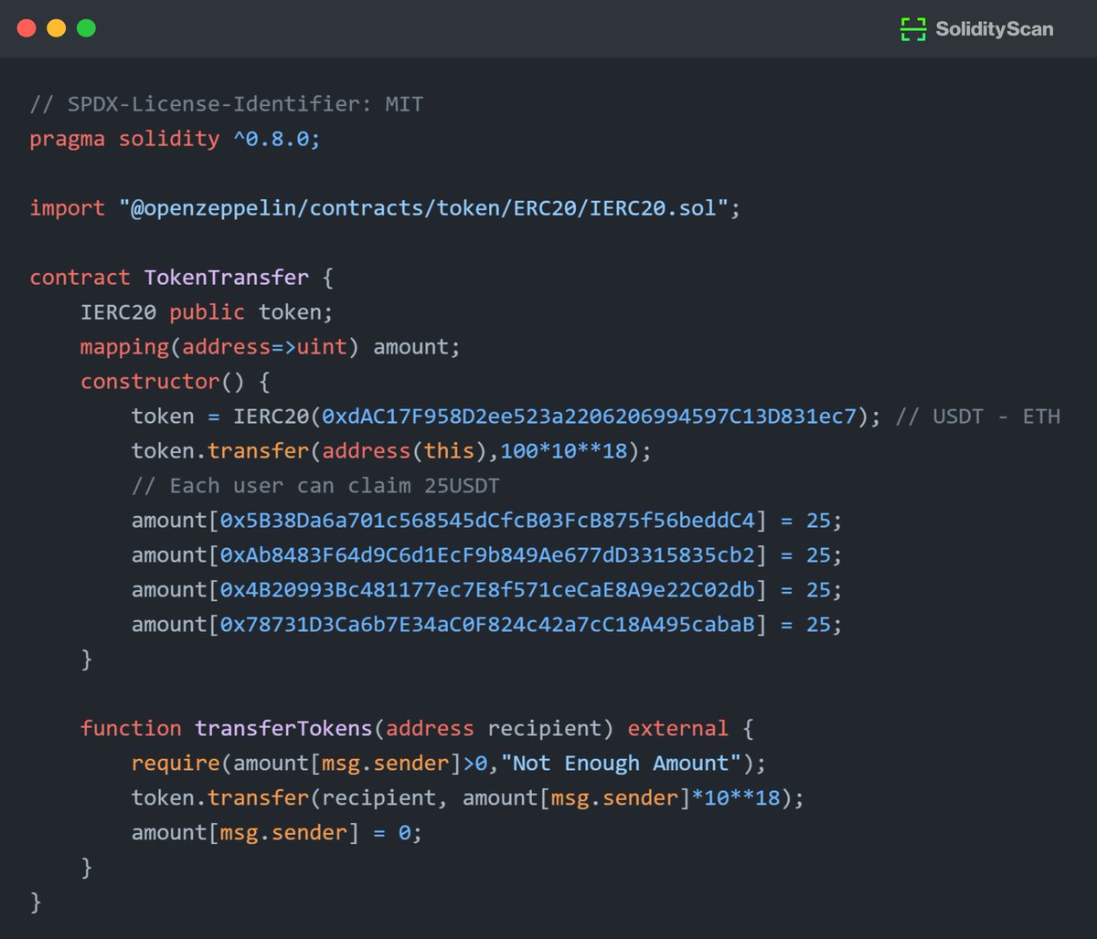This screenshot has height=939, width=1097.
Task: Select the constructor keyword
Action: [149, 381]
